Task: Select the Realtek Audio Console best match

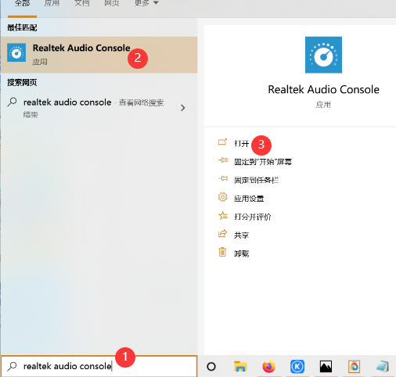Action: point(99,55)
